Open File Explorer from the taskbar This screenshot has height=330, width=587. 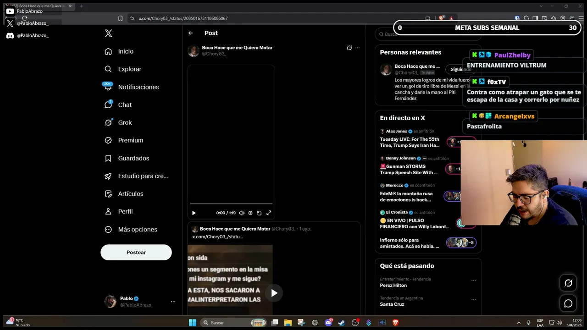click(x=288, y=323)
